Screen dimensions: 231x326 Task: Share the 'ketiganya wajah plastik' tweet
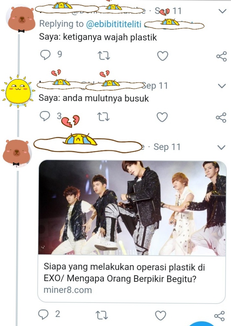tap(221, 56)
